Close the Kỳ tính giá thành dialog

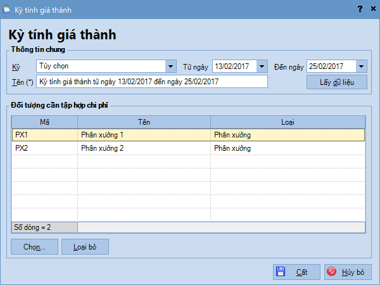(x=371, y=9)
